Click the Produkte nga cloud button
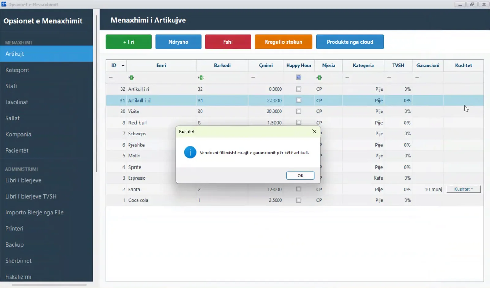This screenshot has width=490, height=288. [350, 42]
